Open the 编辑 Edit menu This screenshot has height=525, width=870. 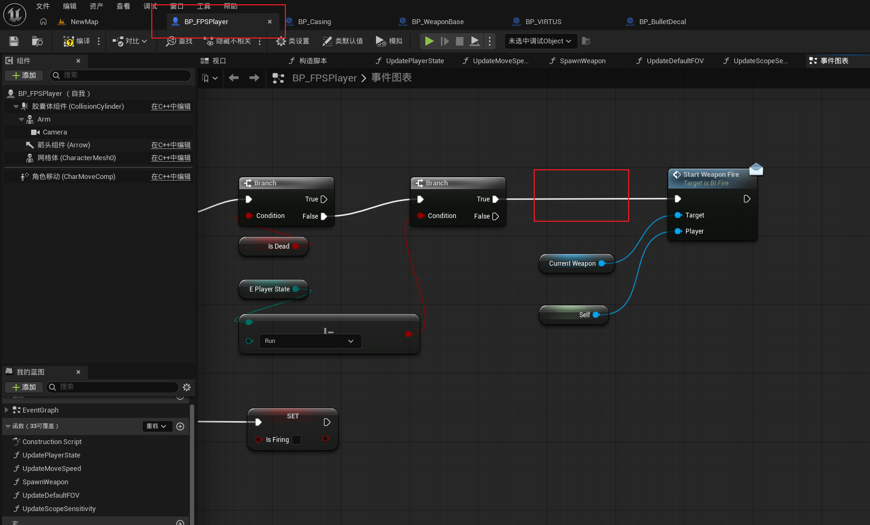(x=70, y=6)
